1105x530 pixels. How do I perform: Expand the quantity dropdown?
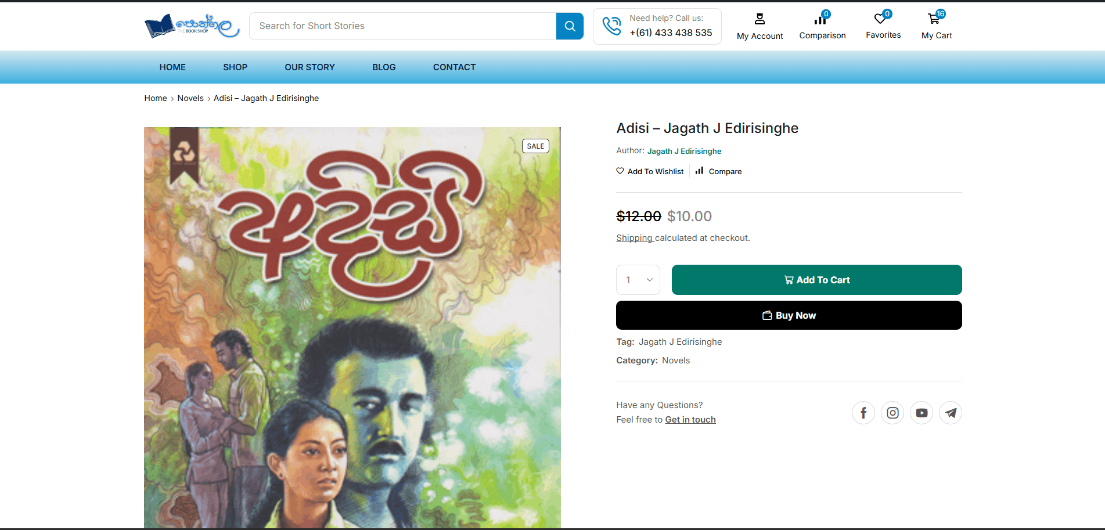coord(638,280)
